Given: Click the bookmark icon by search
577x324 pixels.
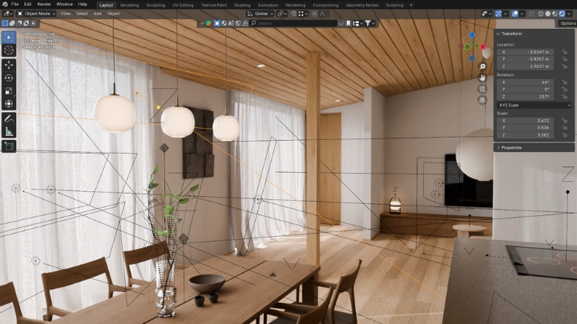Looking at the screenshot, I should coord(349,23).
